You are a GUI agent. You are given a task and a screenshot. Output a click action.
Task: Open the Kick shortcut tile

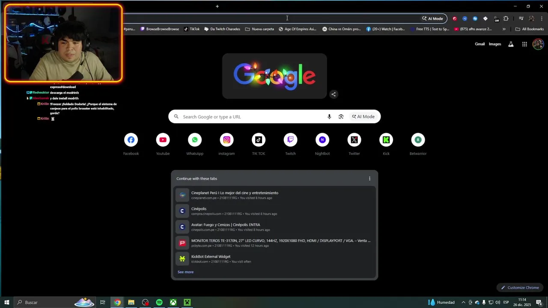coord(386,144)
